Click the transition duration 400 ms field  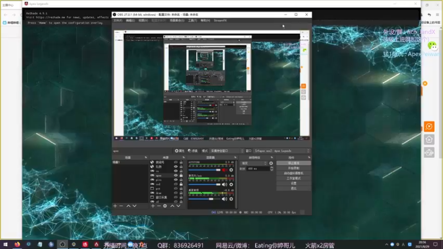pos(258,169)
